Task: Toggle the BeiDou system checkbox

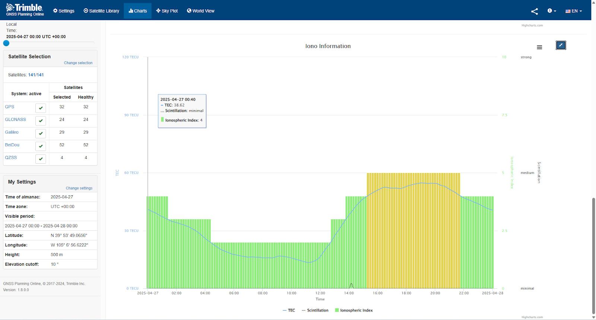Action: click(41, 146)
